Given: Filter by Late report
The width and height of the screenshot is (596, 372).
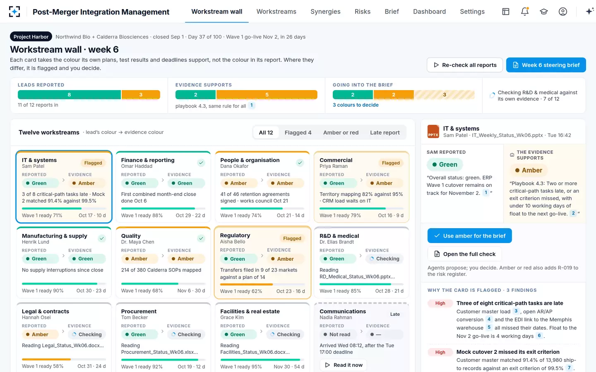Looking at the screenshot, I should 385,133.
